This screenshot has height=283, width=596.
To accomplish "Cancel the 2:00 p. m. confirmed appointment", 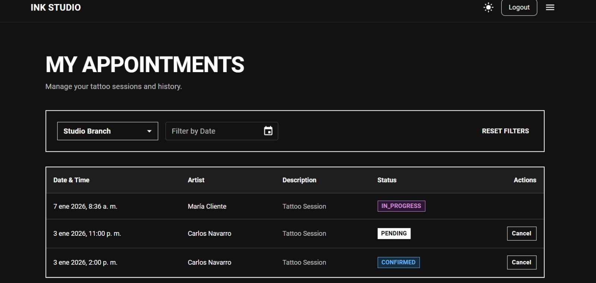I will tap(521, 263).
